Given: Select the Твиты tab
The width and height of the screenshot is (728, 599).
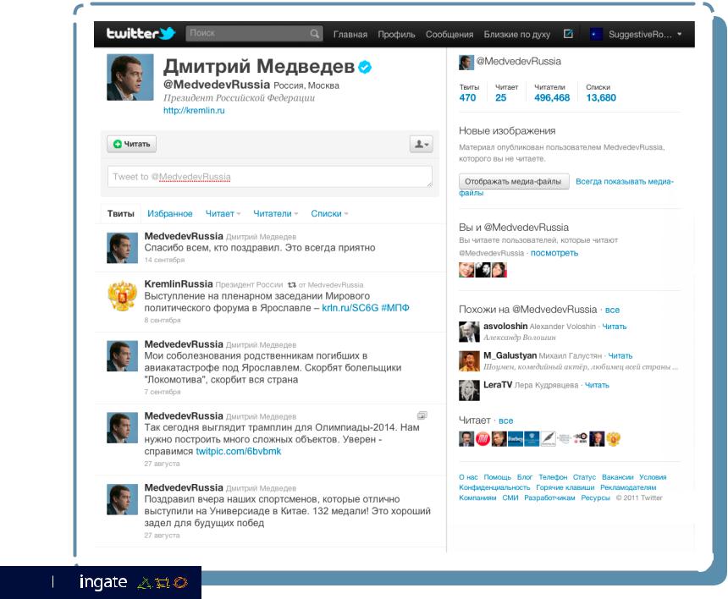Looking at the screenshot, I should (121, 213).
